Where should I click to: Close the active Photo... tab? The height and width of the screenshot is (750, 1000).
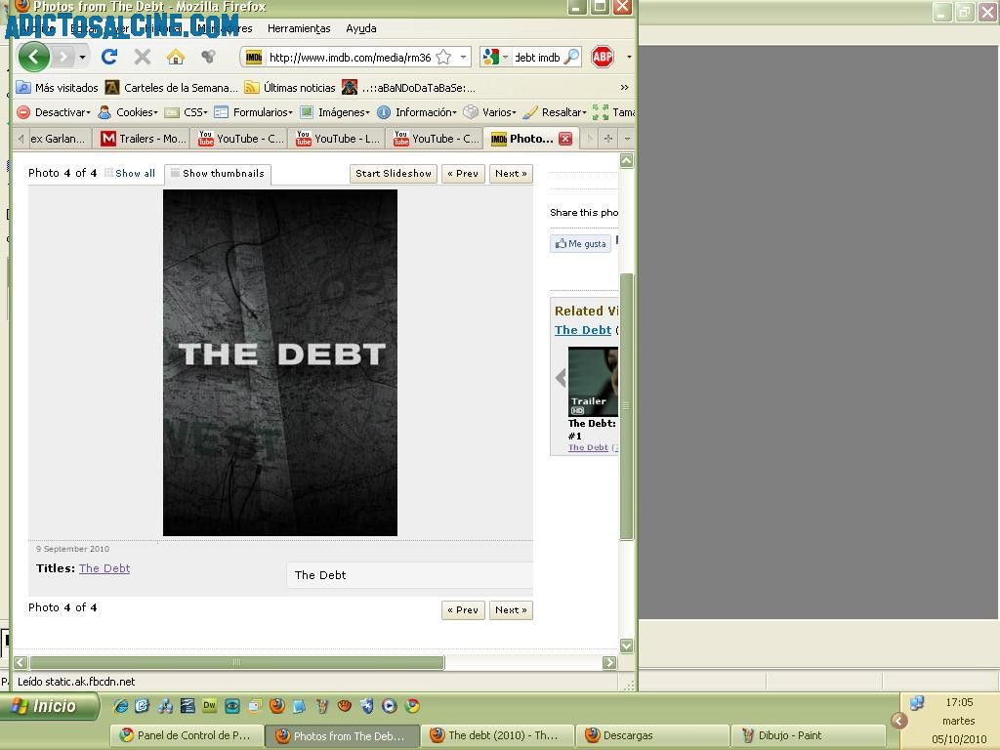pyautogui.click(x=565, y=139)
